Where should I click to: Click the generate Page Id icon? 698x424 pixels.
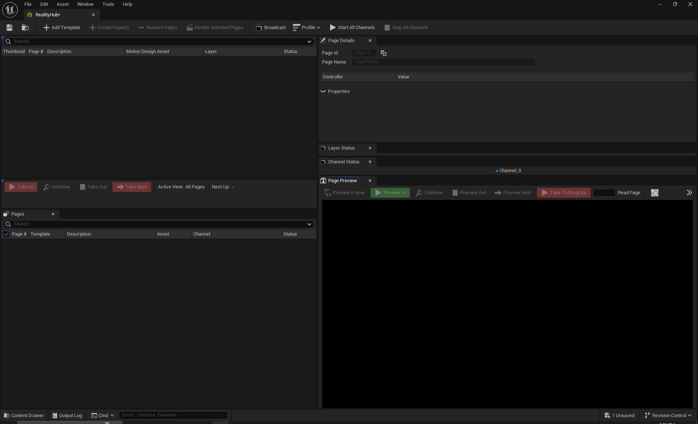pyautogui.click(x=383, y=53)
